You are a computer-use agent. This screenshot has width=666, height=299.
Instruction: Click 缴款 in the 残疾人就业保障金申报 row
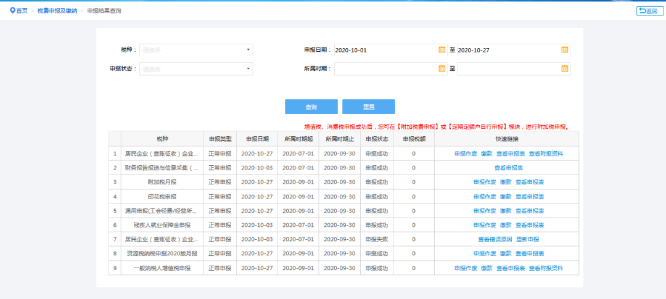(506, 224)
